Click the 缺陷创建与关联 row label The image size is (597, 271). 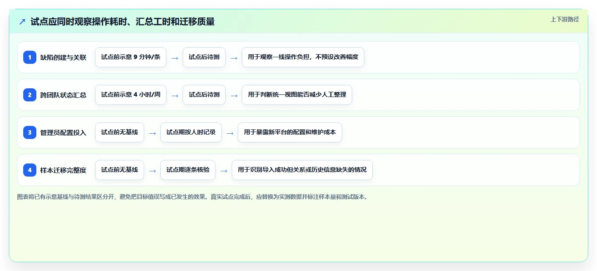click(63, 58)
